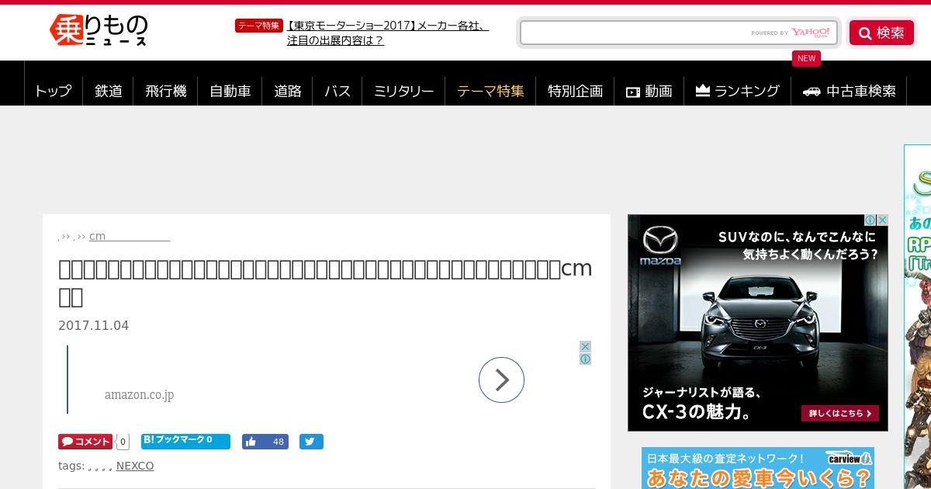Click the breadcrumb link ending in cm

tap(130, 236)
